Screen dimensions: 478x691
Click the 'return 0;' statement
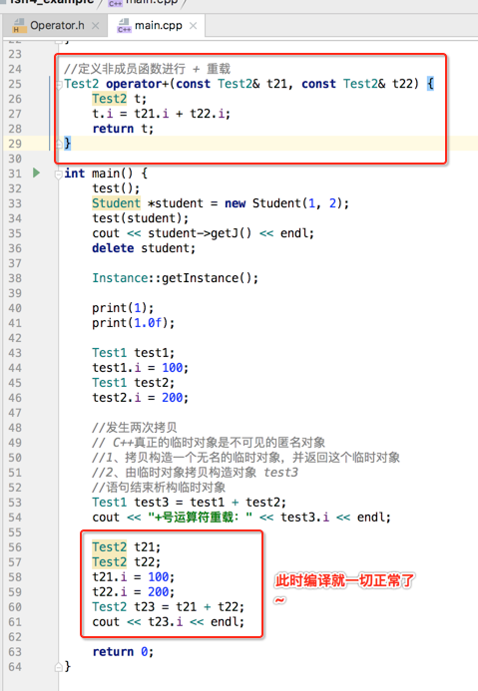click(x=123, y=652)
